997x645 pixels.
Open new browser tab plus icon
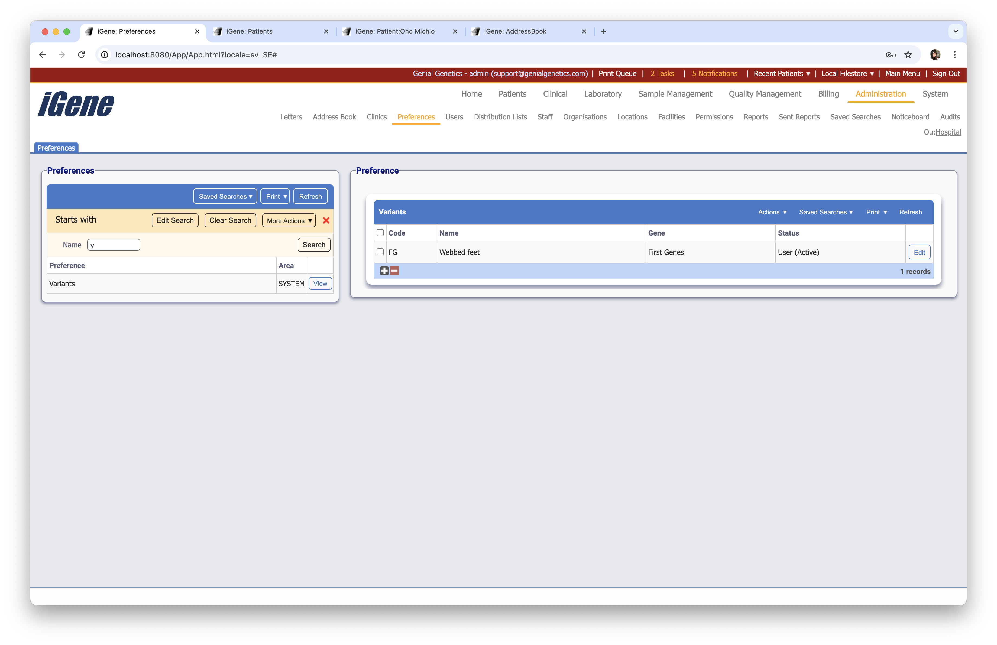pyautogui.click(x=603, y=31)
